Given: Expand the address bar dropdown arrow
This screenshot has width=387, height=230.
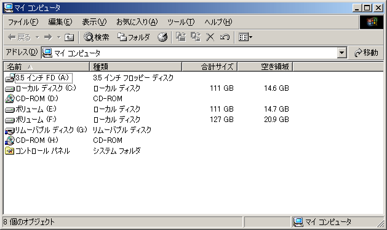Looking at the screenshot, I should coord(341,53).
